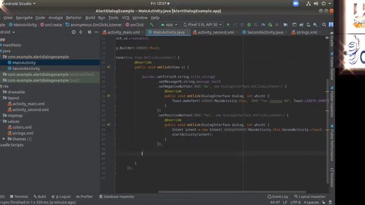Open the Database Inspector tool window
The image size is (365, 205).
tap(117, 196)
